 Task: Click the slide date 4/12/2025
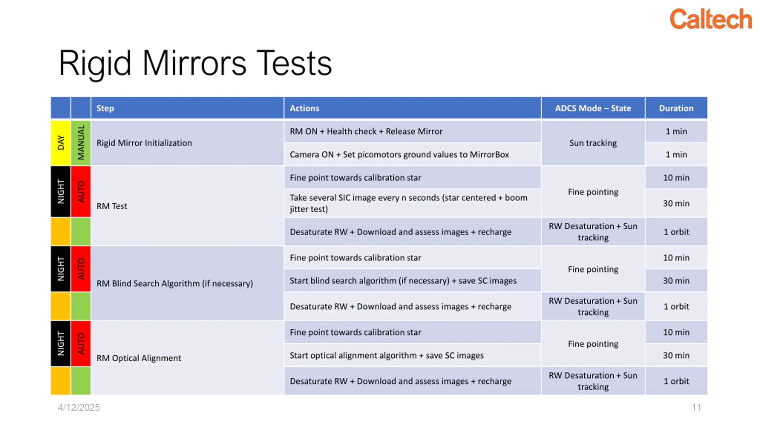coord(79,407)
